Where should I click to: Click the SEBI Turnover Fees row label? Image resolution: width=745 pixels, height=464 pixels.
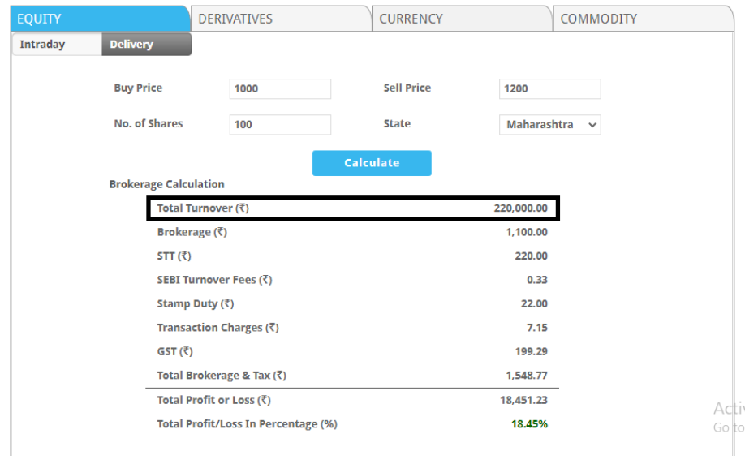(x=214, y=280)
